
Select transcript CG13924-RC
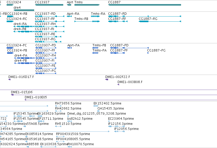[x=10, y=21]
